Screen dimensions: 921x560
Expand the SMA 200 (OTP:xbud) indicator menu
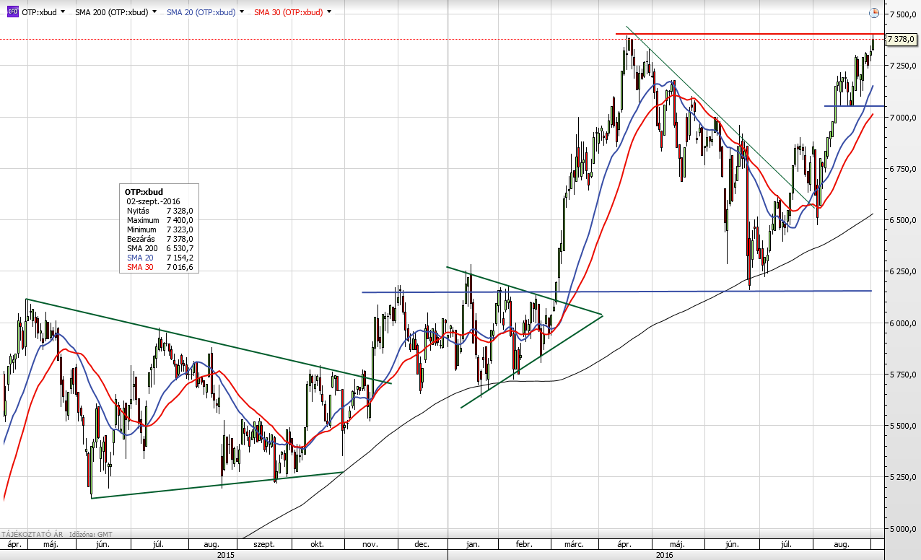(154, 12)
